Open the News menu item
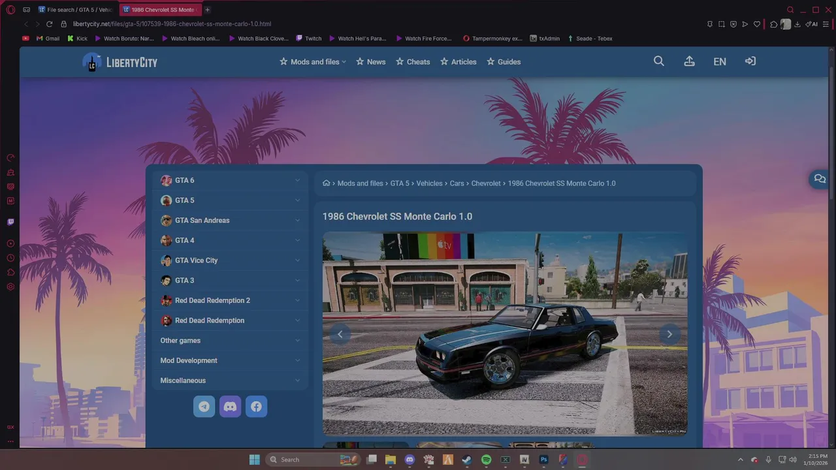The width and height of the screenshot is (836, 470). (x=371, y=62)
